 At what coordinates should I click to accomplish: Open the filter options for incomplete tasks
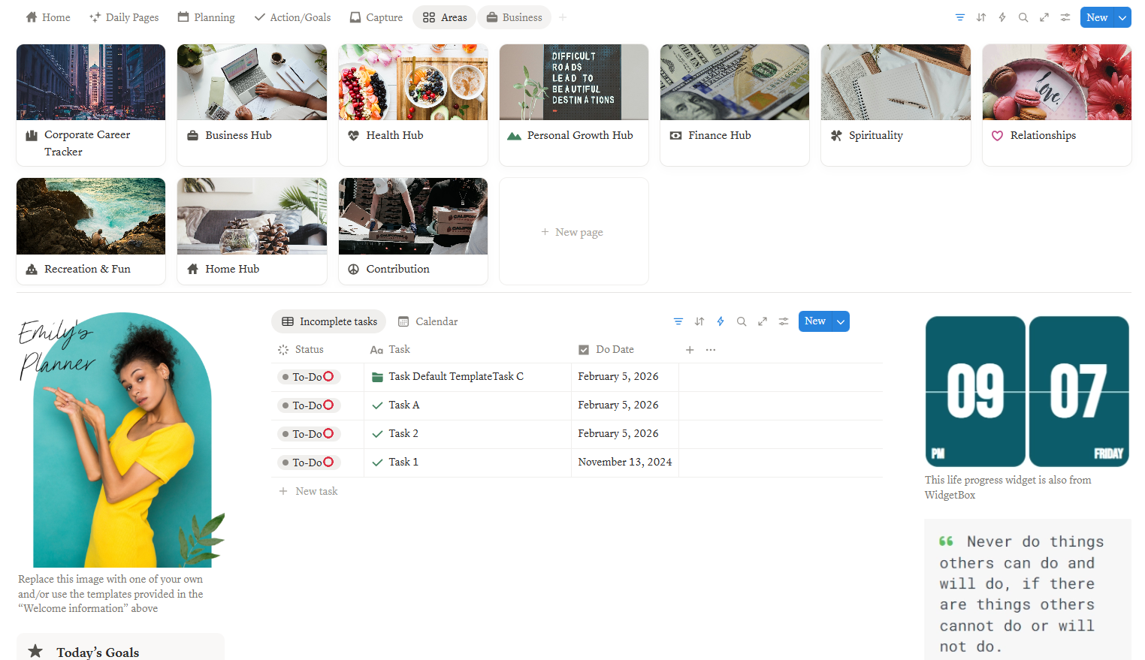pos(678,321)
